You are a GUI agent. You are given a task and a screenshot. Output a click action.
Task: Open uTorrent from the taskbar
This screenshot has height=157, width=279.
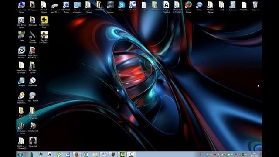pos(59,154)
